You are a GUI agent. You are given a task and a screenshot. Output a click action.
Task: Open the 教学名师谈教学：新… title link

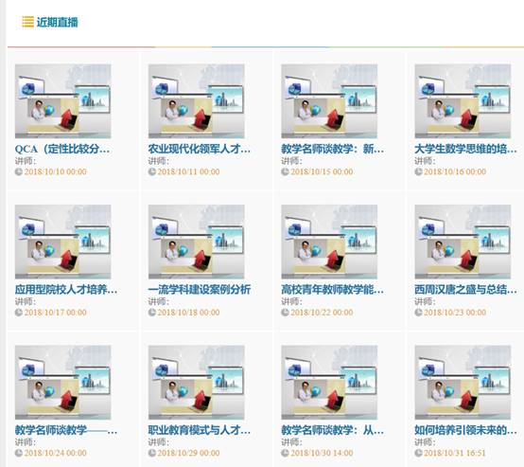pyautogui.click(x=333, y=149)
